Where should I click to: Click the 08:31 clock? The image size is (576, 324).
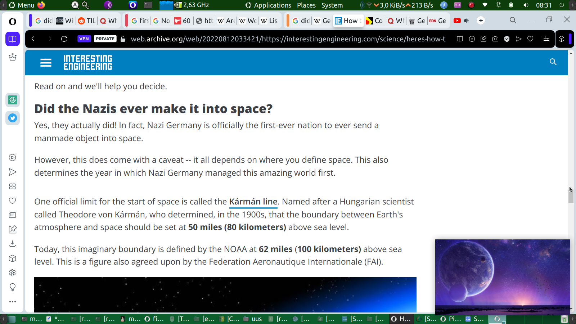tap(544, 5)
